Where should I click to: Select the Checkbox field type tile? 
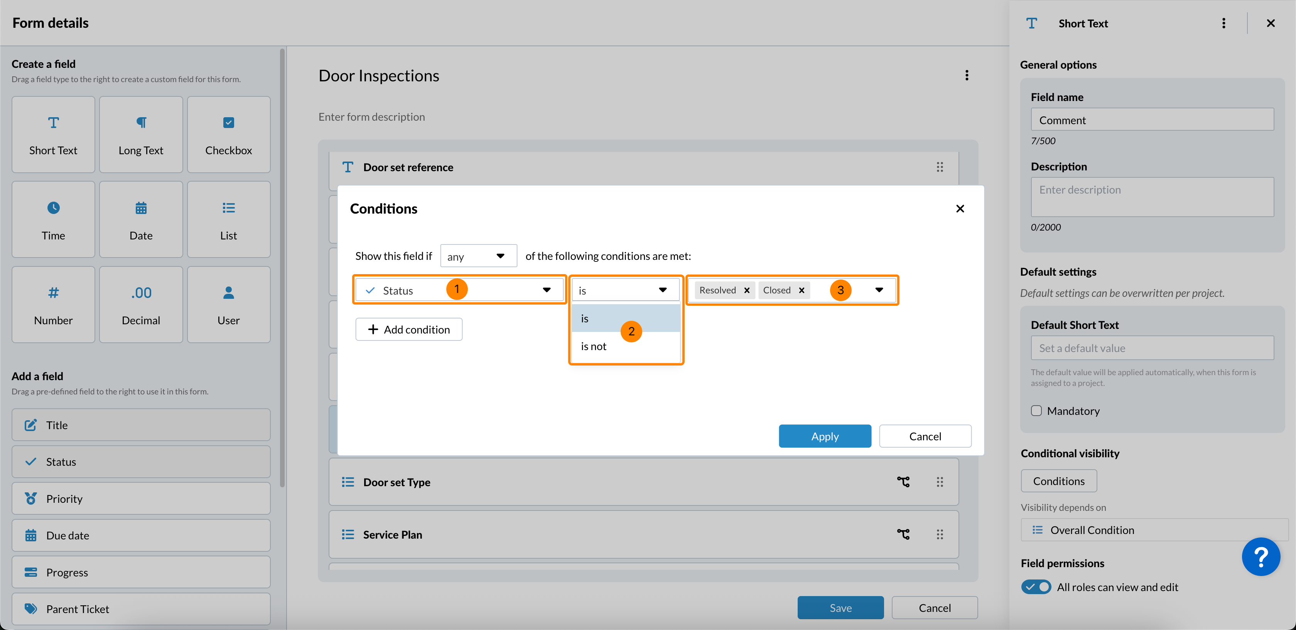[x=228, y=134]
